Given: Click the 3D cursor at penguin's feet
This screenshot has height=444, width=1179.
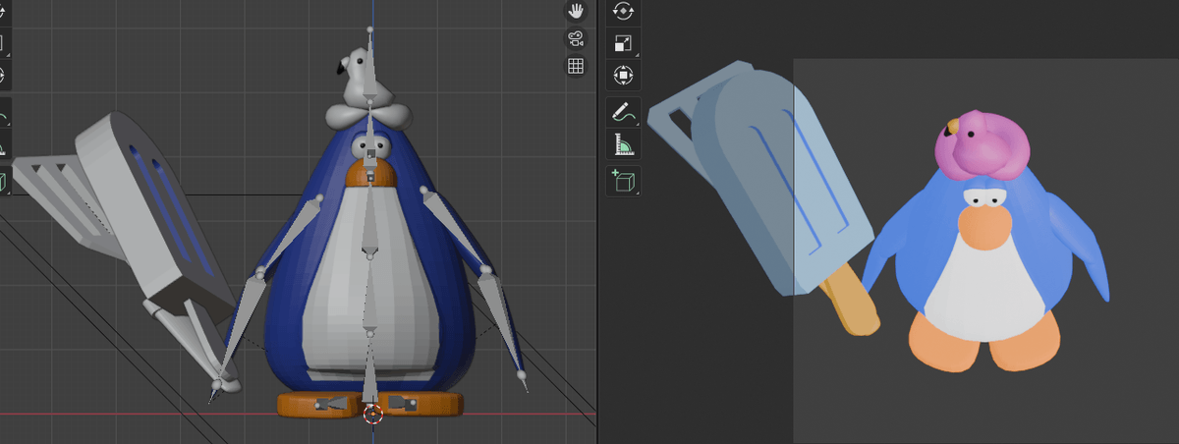Looking at the screenshot, I should point(372,414).
